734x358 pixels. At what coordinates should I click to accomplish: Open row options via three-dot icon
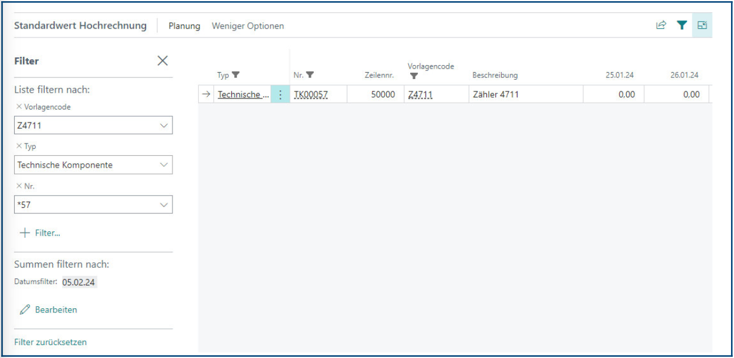click(x=280, y=94)
